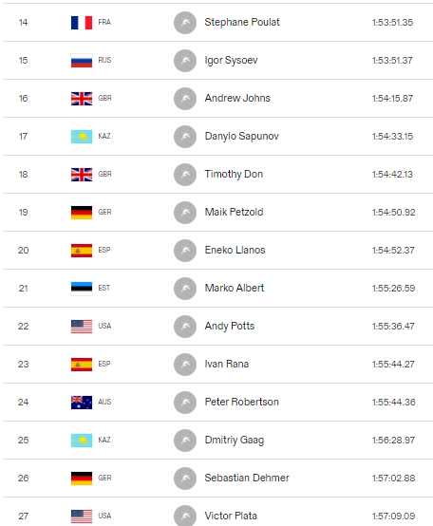Select Andy Potts's runner avatar icon
The height and width of the screenshot is (526, 433).
coord(185,327)
